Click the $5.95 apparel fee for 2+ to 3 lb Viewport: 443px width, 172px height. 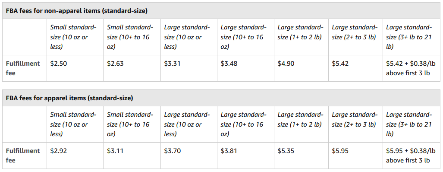[340, 151]
